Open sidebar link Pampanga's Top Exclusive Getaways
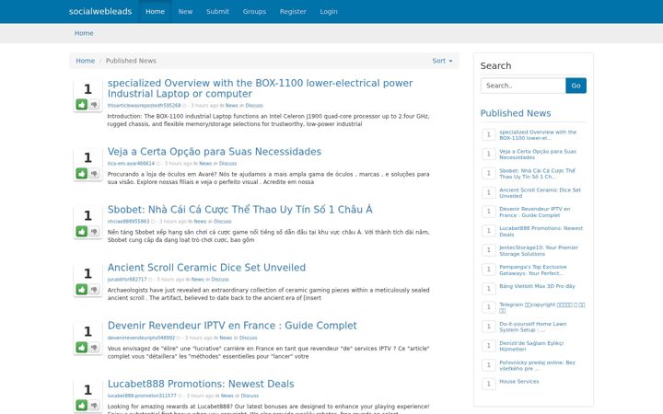This screenshot has width=663, height=414. coord(533,270)
